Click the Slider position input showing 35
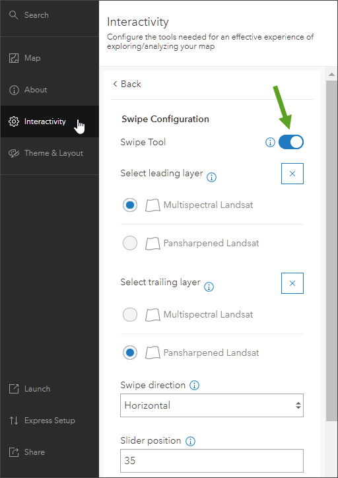Image resolution: width=338 pixels, height=478 pixels. coord(212,461)
